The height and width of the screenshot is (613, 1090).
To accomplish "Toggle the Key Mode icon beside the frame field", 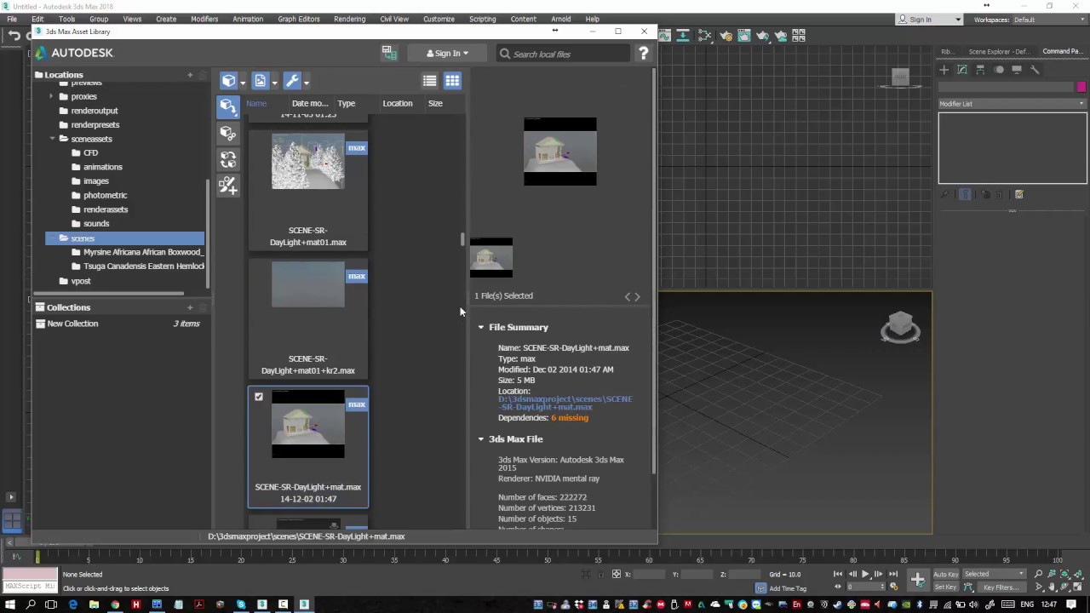I will point(837,587).
